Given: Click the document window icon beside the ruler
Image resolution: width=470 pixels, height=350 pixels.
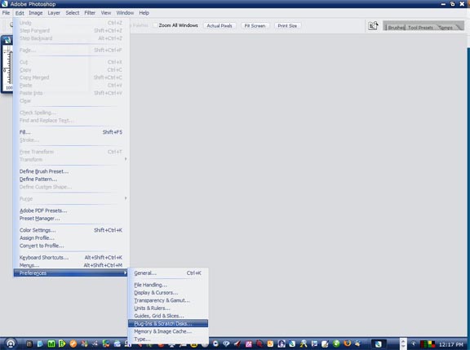Looking at the screenshot, I should point(7,40).
